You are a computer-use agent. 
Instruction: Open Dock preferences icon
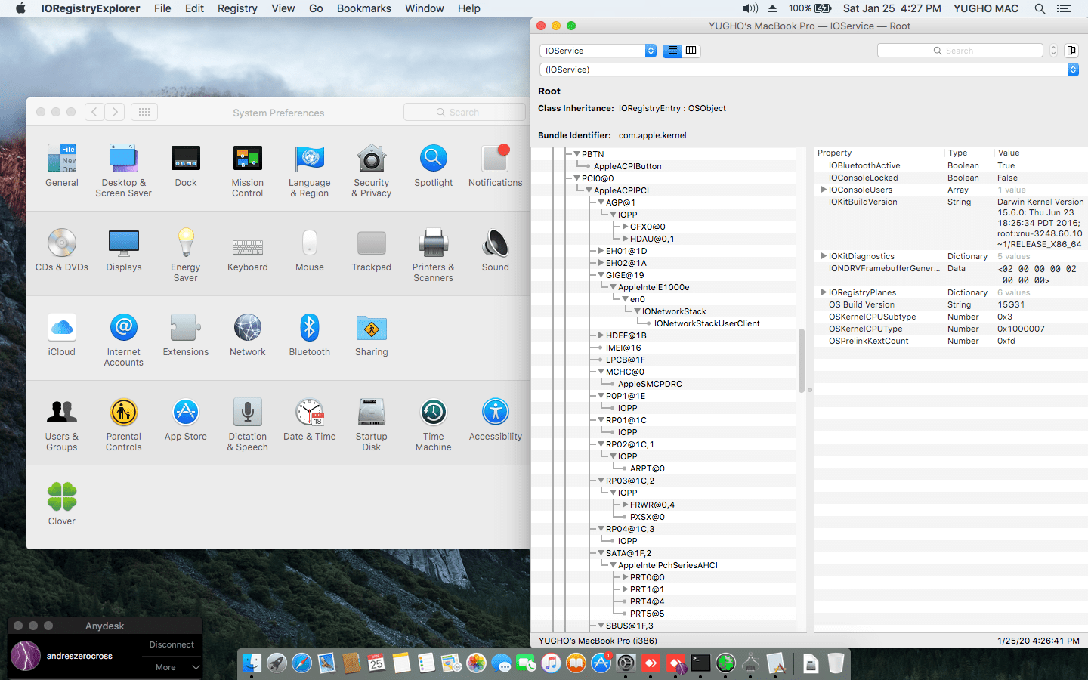tap(186, 165)
